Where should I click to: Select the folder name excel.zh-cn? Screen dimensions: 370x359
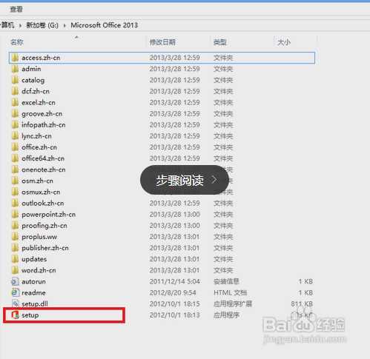39,102
